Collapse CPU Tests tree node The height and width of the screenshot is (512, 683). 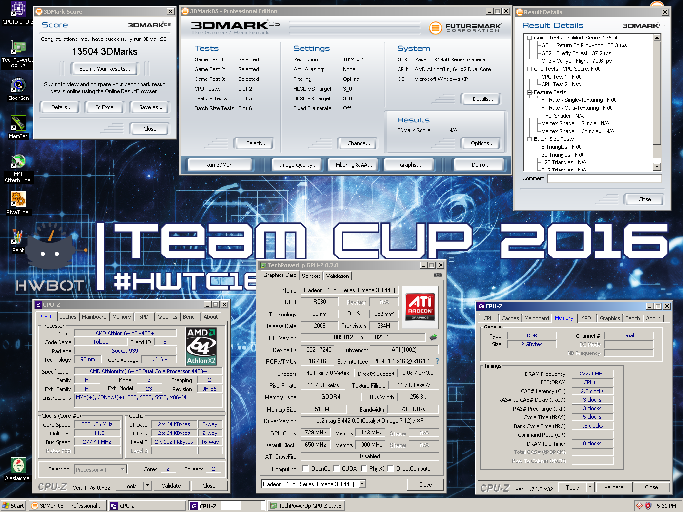pos(529,69)
